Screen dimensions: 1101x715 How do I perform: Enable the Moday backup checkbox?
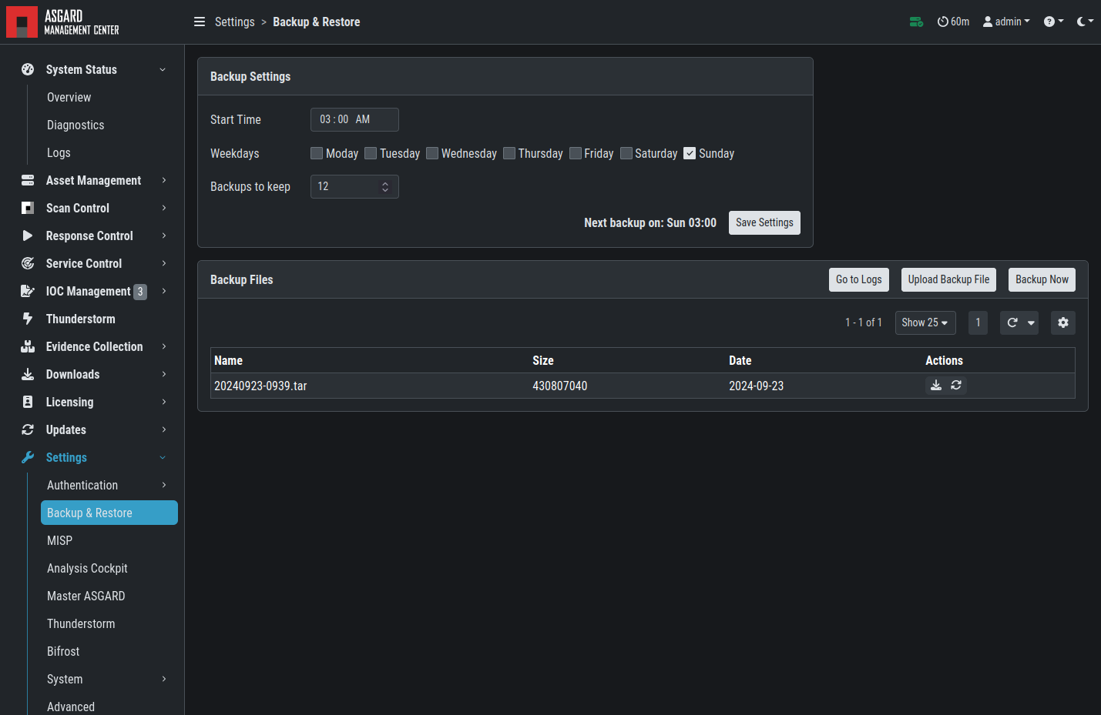(x=317, y=153)
